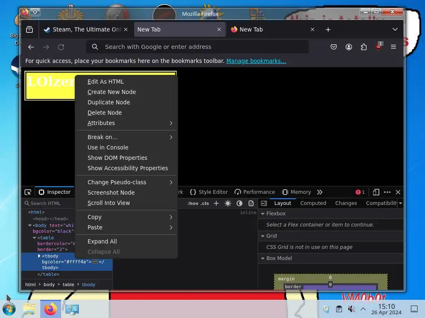
Task: Choose Screenshot Node
Action: [x=127, y=193]
